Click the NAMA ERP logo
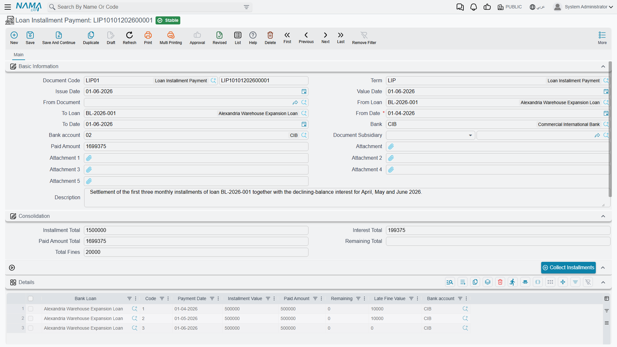 (29, 7)
